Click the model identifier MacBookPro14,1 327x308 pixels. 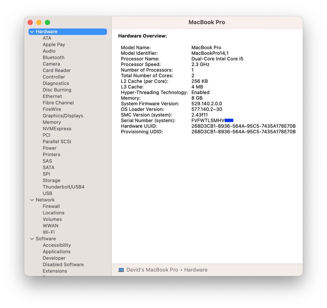[210, 53]
